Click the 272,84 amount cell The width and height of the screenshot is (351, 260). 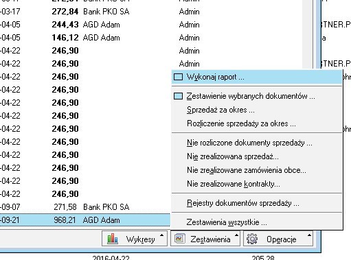point(65,12)
